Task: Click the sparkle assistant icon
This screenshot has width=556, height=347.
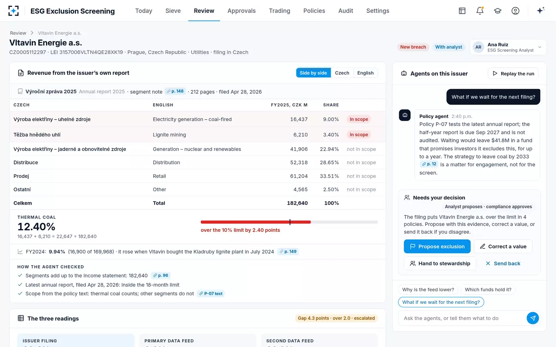Action: pos(541,10)
